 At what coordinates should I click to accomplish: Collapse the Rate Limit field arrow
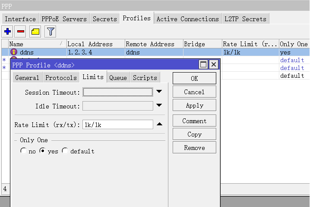point(159,124)
